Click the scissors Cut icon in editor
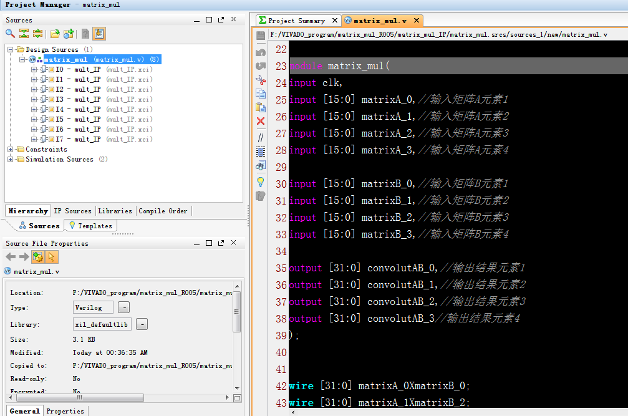Image resolution: width=628 pixels, height=416 pixels. pos(261,80)
